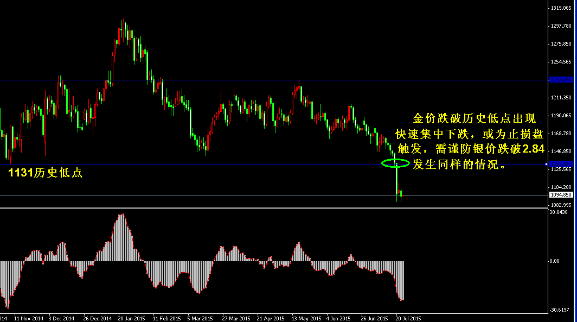Screen dimensions: 577x322
Task: Click the 1190.065 price scale label
Action: point(562,116)
